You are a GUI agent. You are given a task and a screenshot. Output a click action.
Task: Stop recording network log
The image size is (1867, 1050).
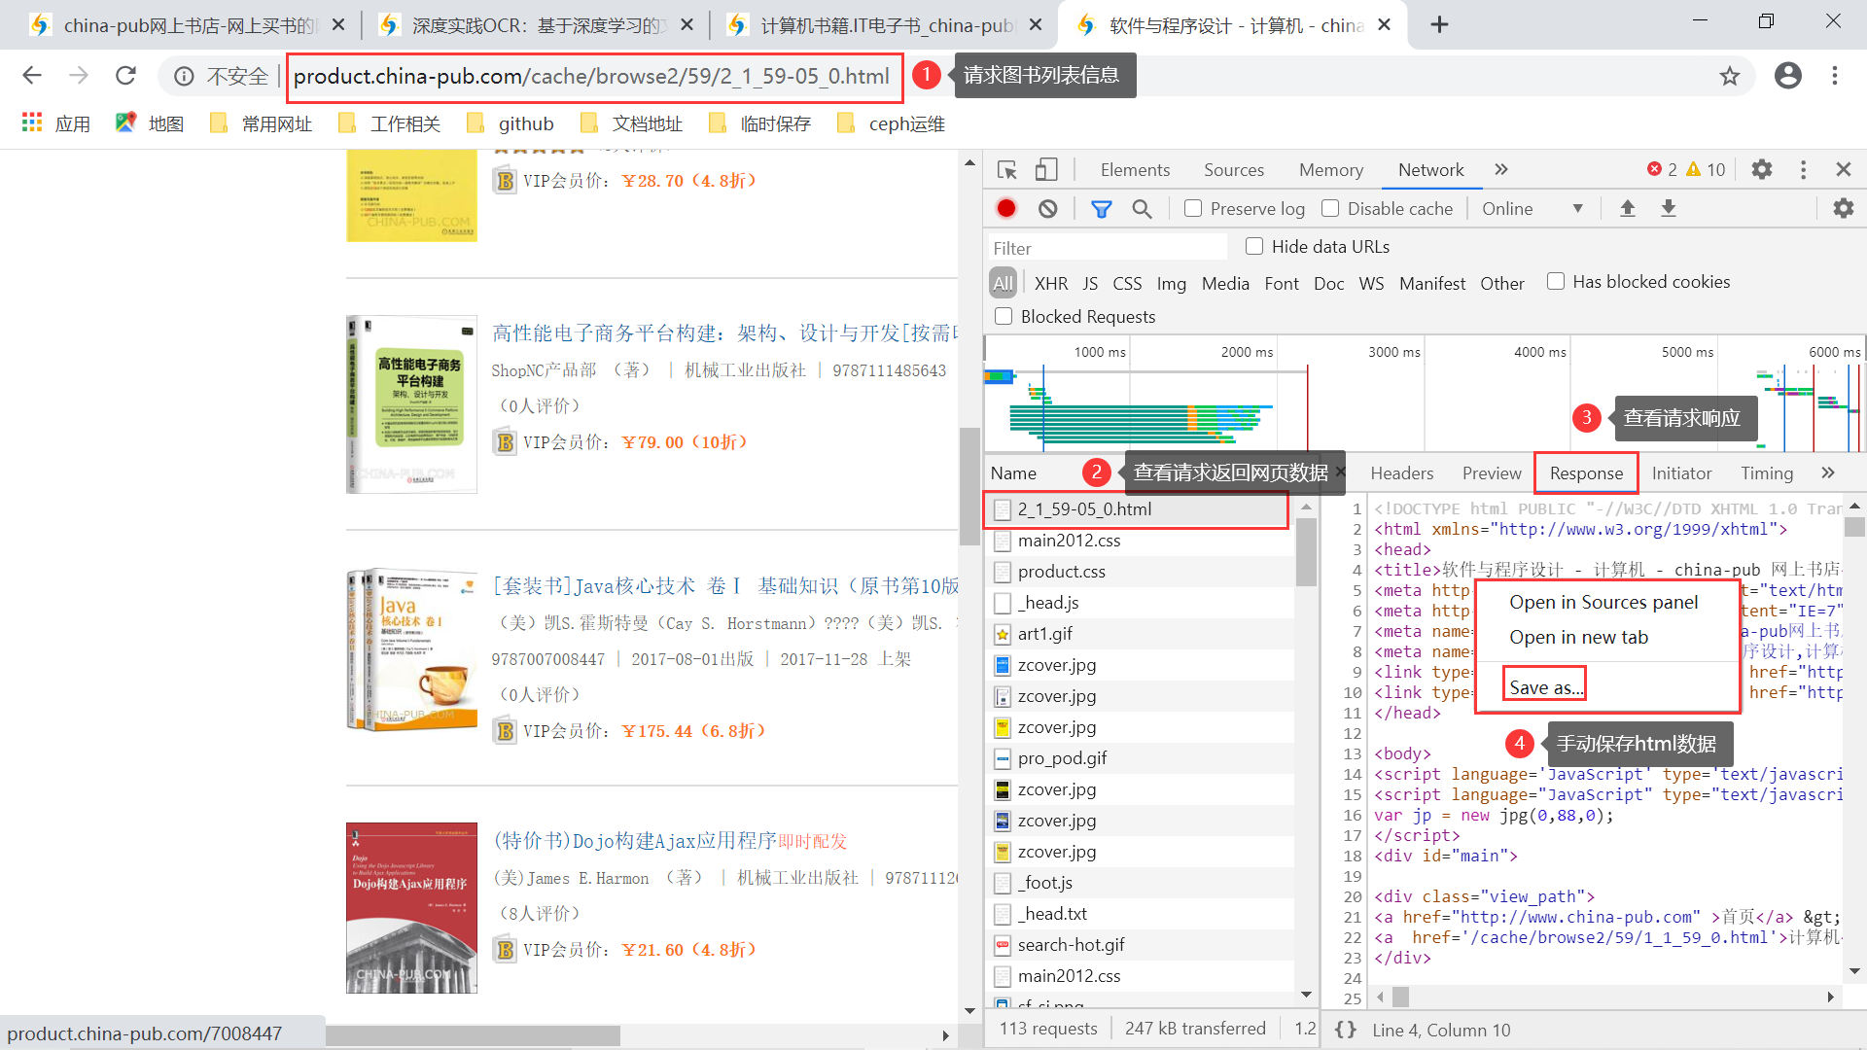click(1006, 208)
